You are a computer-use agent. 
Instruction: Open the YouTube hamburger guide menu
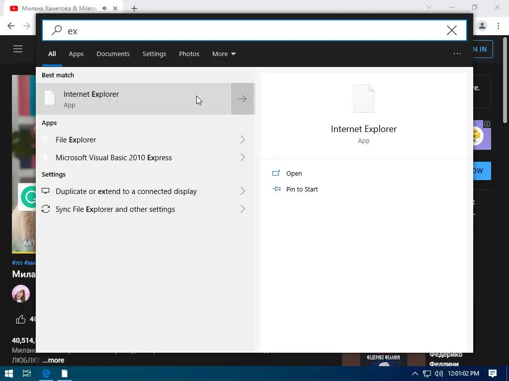(x=18, y=49)
